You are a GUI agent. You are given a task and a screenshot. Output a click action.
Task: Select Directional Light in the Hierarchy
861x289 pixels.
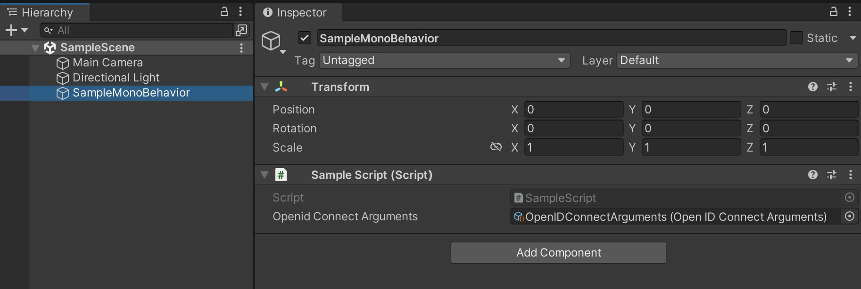point(116,78)
